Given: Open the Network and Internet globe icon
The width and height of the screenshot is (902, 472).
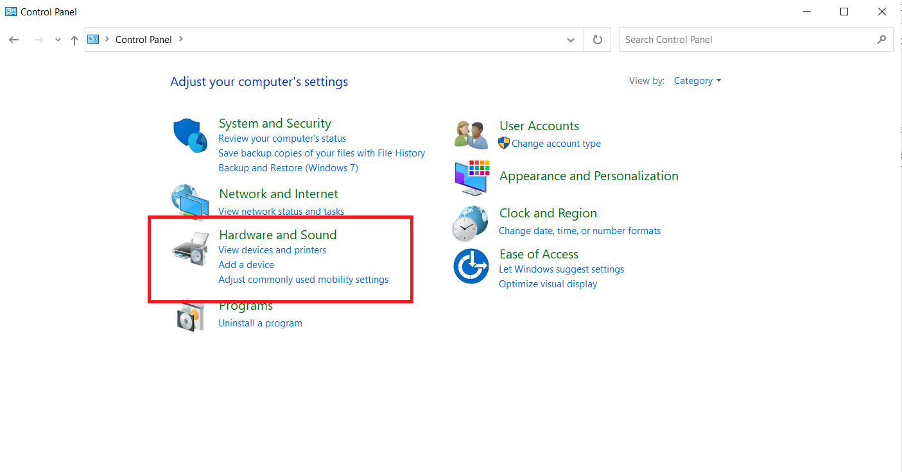Looking at the screenshot, I should 190,201.
